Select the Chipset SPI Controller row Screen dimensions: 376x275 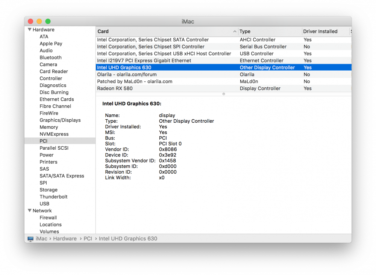coord(223,47)
